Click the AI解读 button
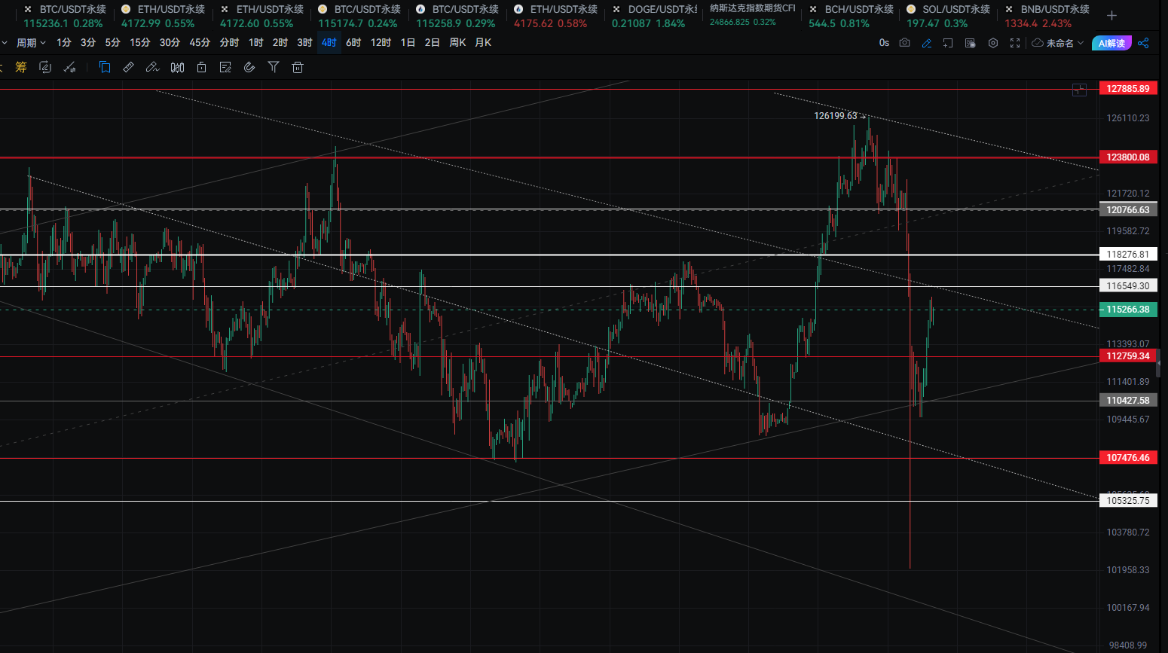The width and height of the screenshot is (1168, 653). tap(1111, 43)
